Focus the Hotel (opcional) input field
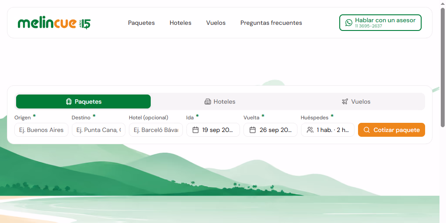 (156, 130)
